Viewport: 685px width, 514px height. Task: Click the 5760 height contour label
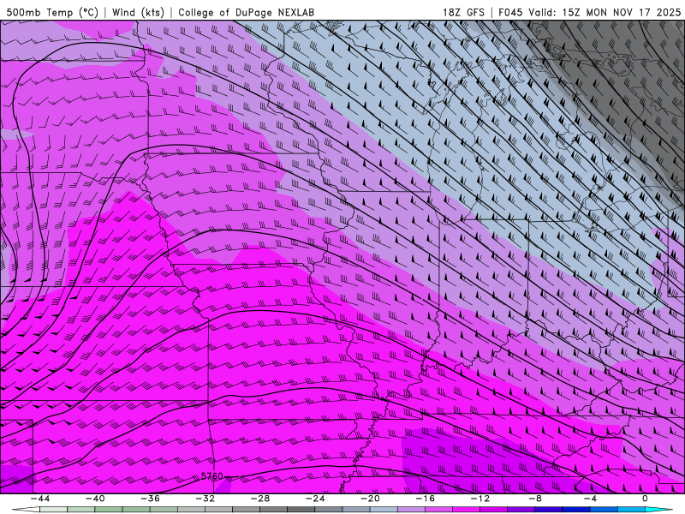[212, 476]
